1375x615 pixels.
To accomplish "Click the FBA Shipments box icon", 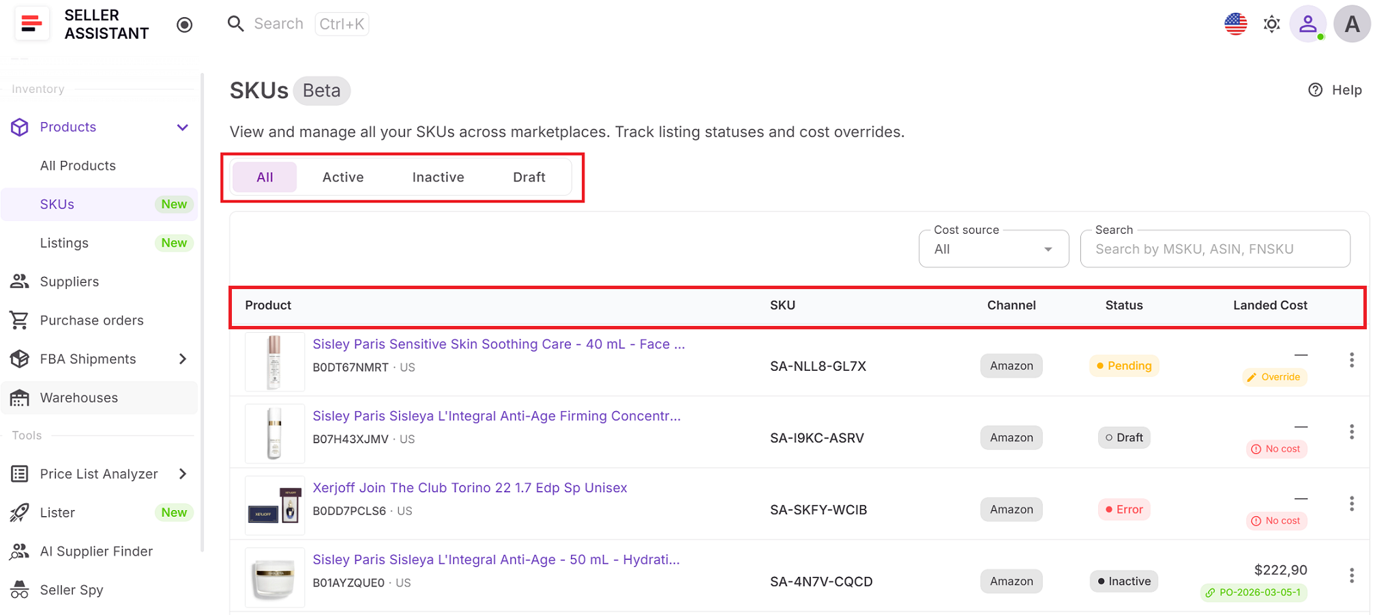I will pyautogui.click(x=20, y=359).
